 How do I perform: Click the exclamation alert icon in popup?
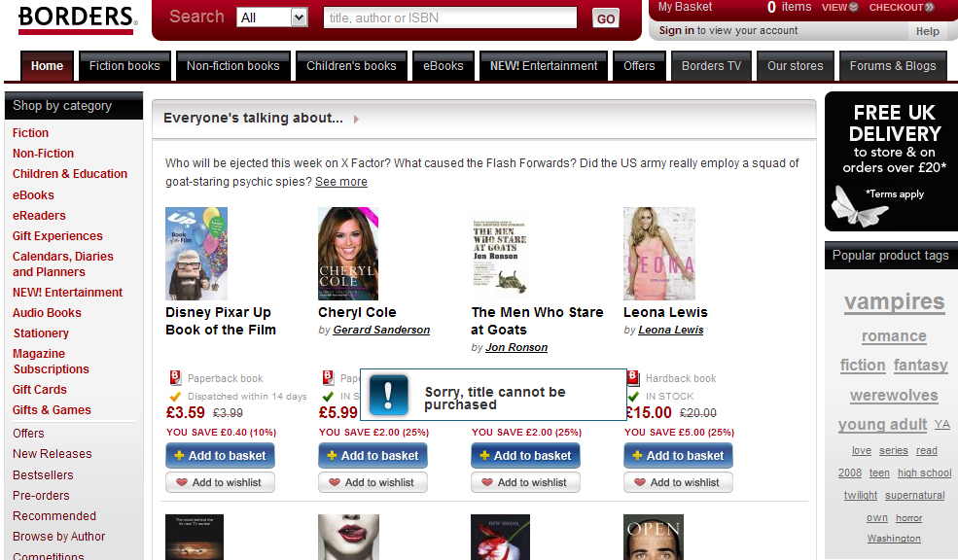(389, 395)
